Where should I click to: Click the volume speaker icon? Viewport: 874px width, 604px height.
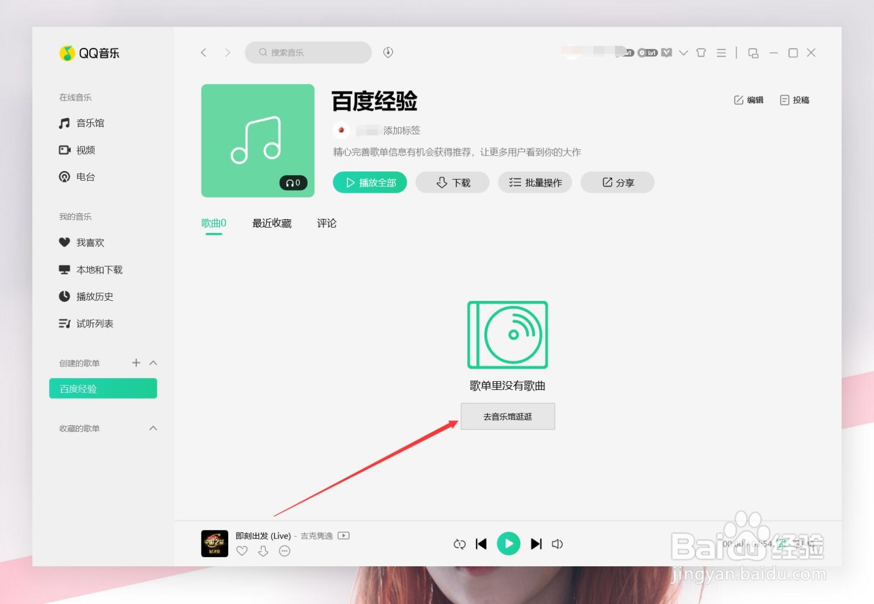click(557, 544)
